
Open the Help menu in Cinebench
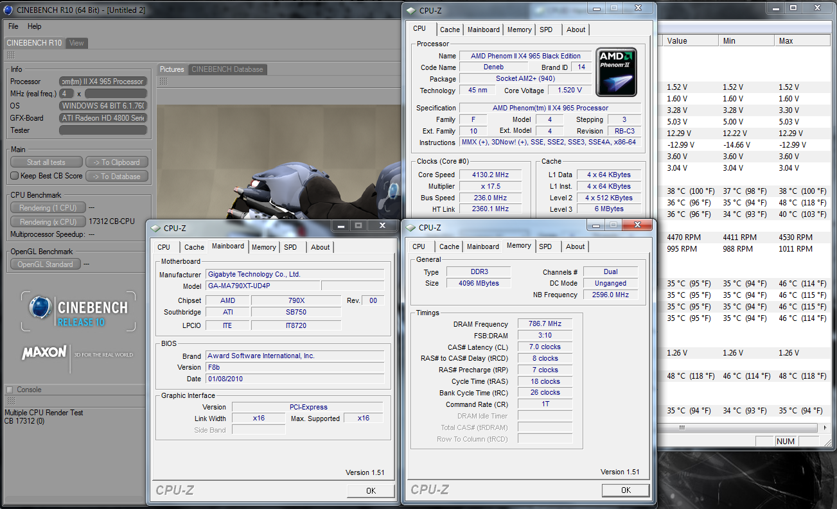(x=35, y=26)
